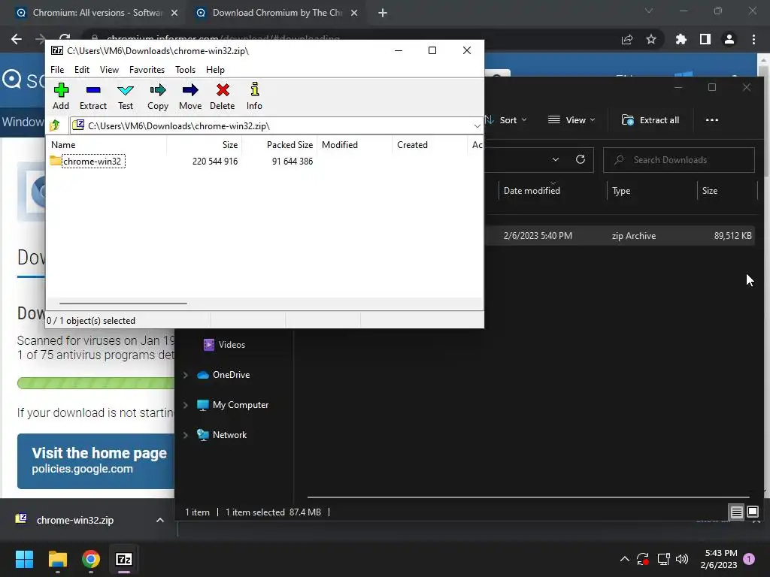Click the red Delete icon in 7-Zip
The image size is (770, 577).
pyautogui.click(x=223, y=97)
